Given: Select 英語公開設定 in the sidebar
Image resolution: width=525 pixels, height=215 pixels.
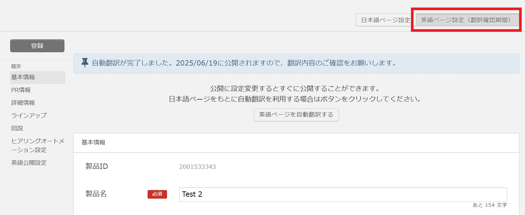Looking at the screenshot, I should point(29,163).
